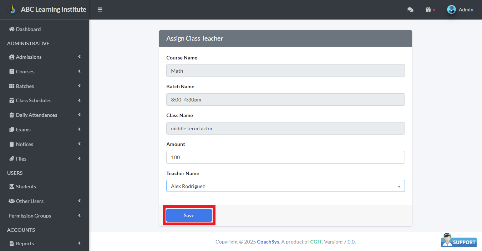The image size is (482, 251).
Task: Click the Version: 7.0.0 footer text
Action: tap(340, 242)
